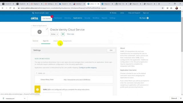183x103 pixels.
Task: Click the omcs org link
Action: pyautogui.click(x=122, y=13)
